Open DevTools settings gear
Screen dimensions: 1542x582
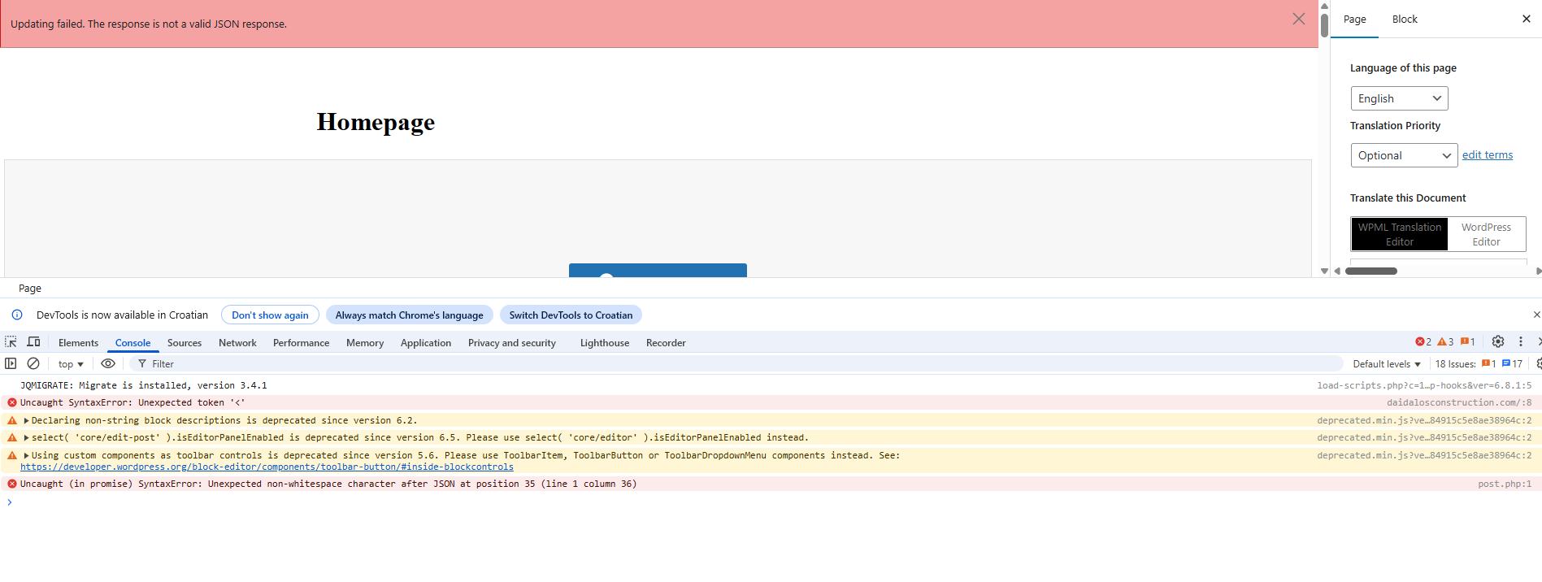pyautogui.click(x=1498, y=341)
